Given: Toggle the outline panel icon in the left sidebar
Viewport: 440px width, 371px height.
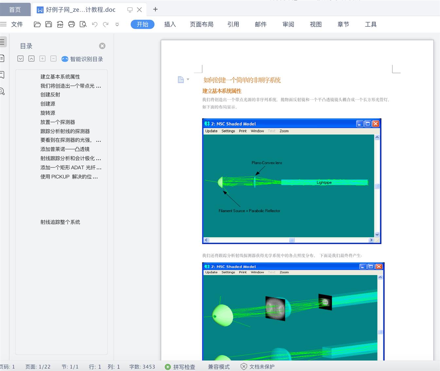Looking at the screenshot, I should [2, 42].
